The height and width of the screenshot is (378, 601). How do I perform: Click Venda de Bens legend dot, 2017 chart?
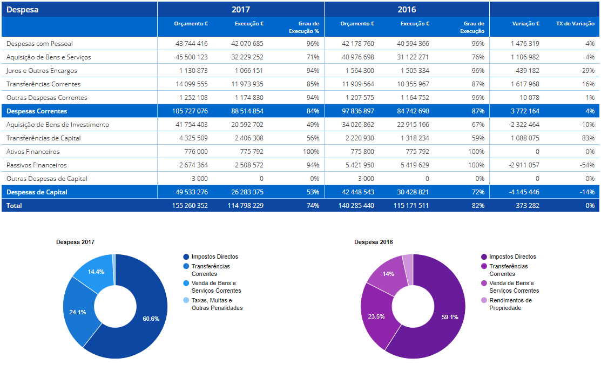(x=186, y=283)
